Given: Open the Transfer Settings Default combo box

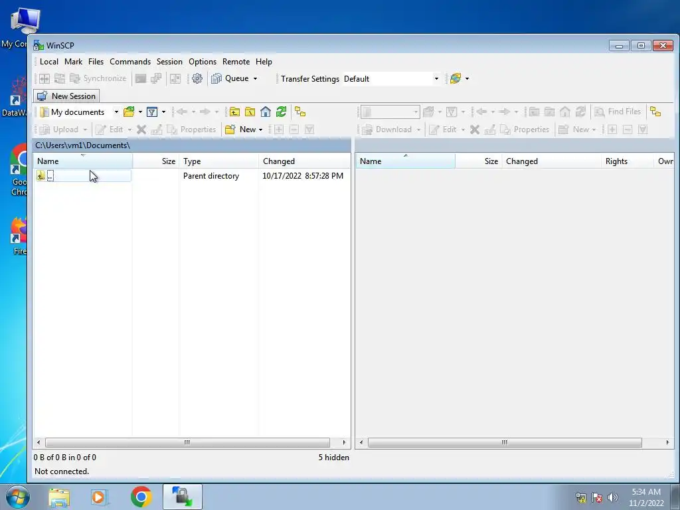Looking at the screenshot, I should [x=392, y=79].
